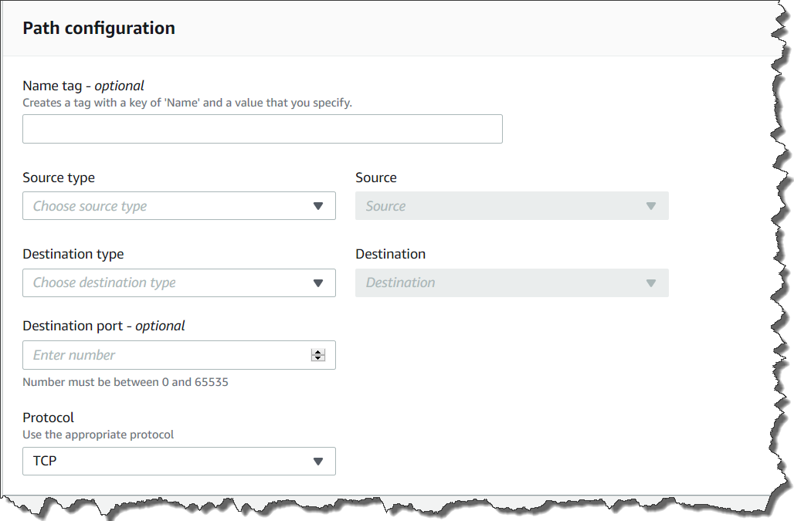Click the Source type dropdown arrow icon
The image size is (794, 521).
pos(318,206)
